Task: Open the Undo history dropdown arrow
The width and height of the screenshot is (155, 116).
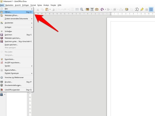Action: [x=62, y=9]
